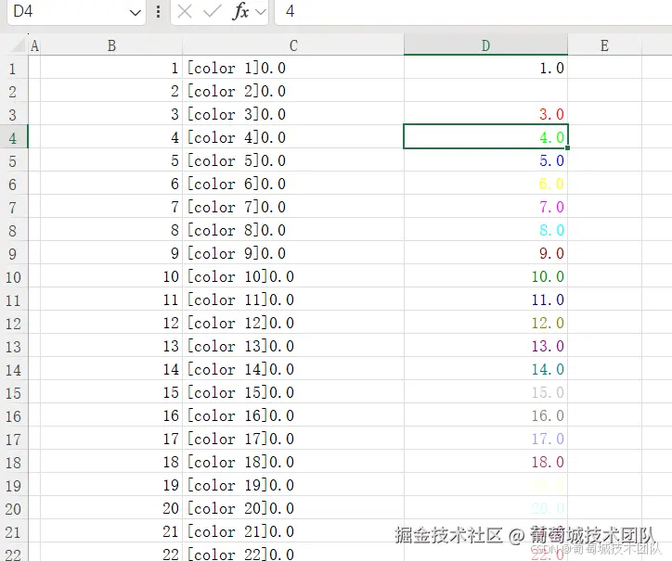Screen dimensions: 672x561
Task: Click the cancel X icon in formula bar
Action: click(x=185, y=11)
